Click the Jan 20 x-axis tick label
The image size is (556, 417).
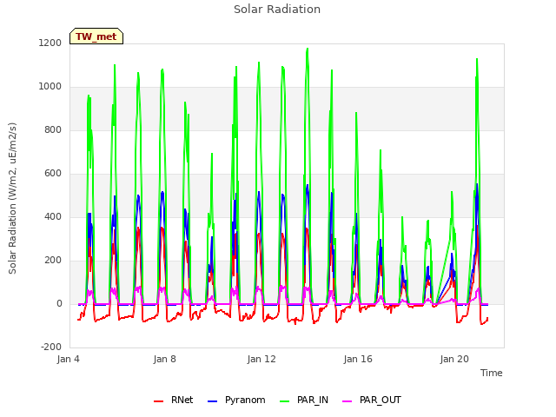point(454,359)
